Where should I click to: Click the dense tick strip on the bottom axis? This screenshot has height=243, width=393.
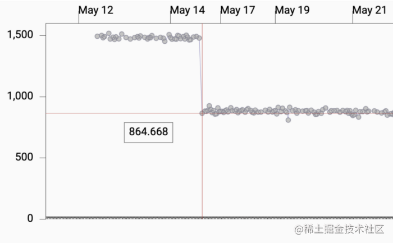(220, 218)
